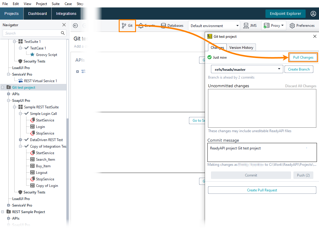Click Sample REST TestSuite grid icon
319x228 pixels.
click(x=21, y=107)
